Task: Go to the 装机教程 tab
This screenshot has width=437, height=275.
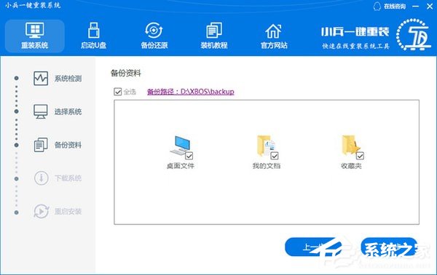Action: tap(214, 36)
